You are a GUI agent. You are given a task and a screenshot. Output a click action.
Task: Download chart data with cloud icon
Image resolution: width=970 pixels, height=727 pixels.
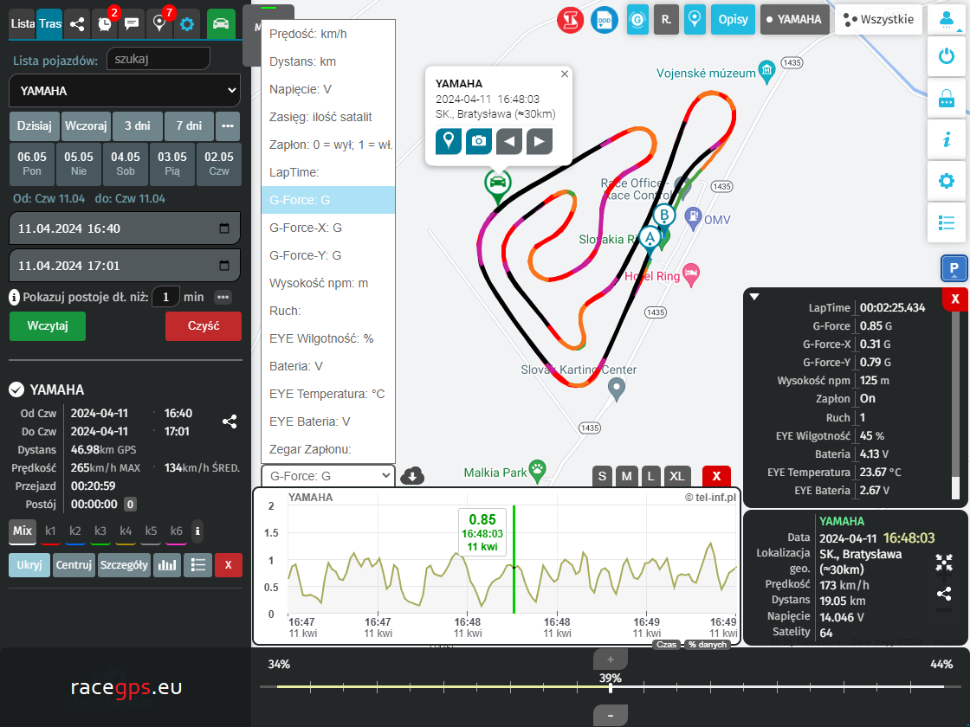tap(414, 475)
